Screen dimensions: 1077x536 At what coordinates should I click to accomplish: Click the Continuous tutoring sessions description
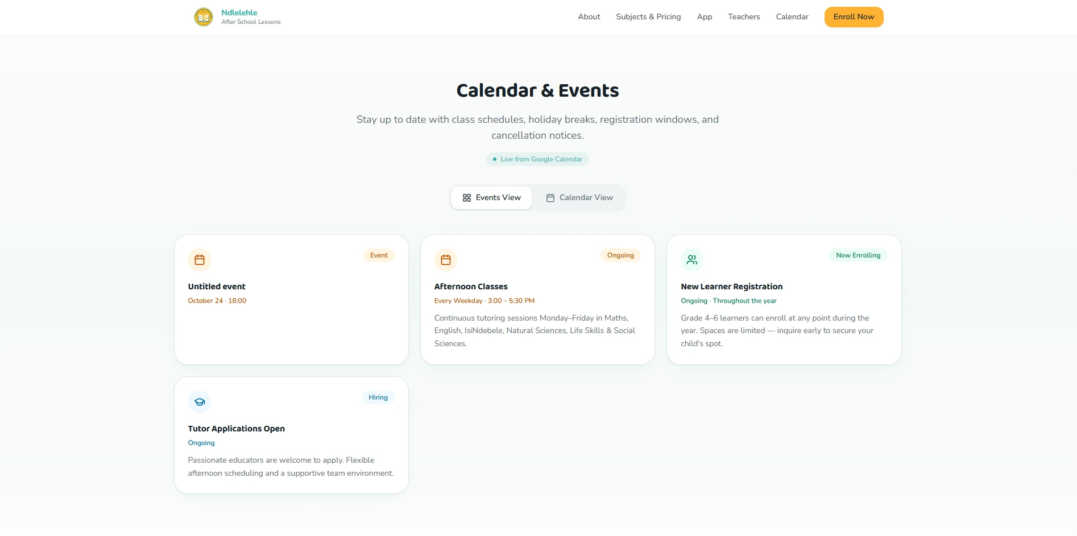click(535, 331)
